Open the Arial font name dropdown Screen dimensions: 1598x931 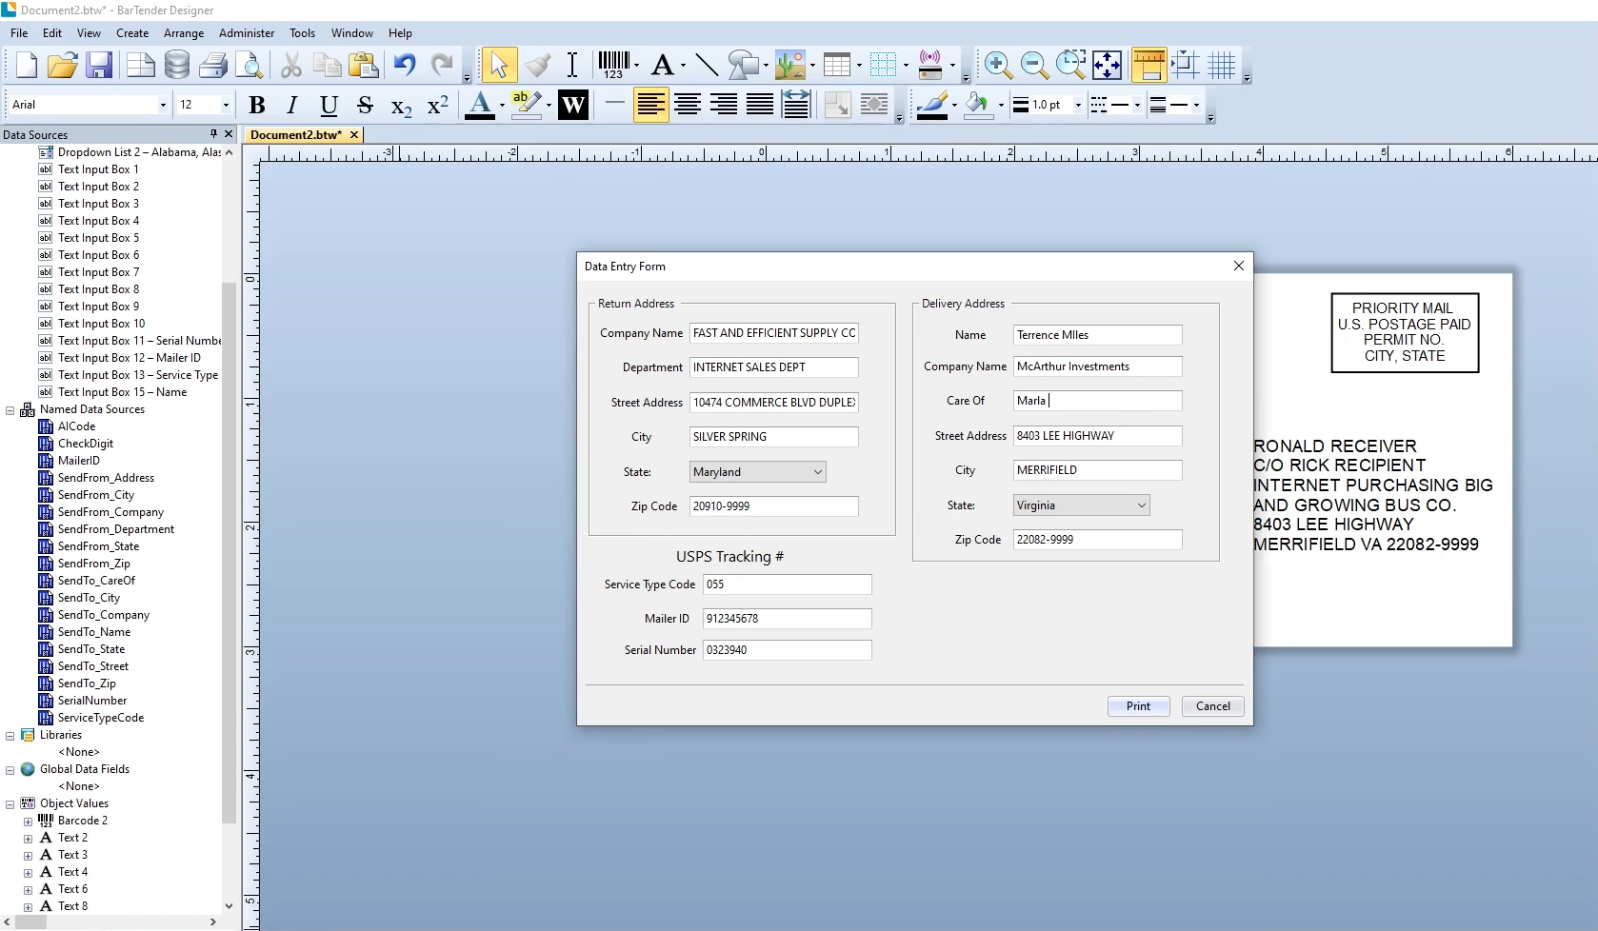point(163,105)
